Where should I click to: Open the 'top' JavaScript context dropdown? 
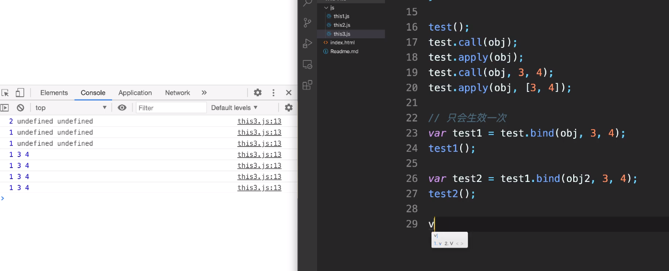71,108
